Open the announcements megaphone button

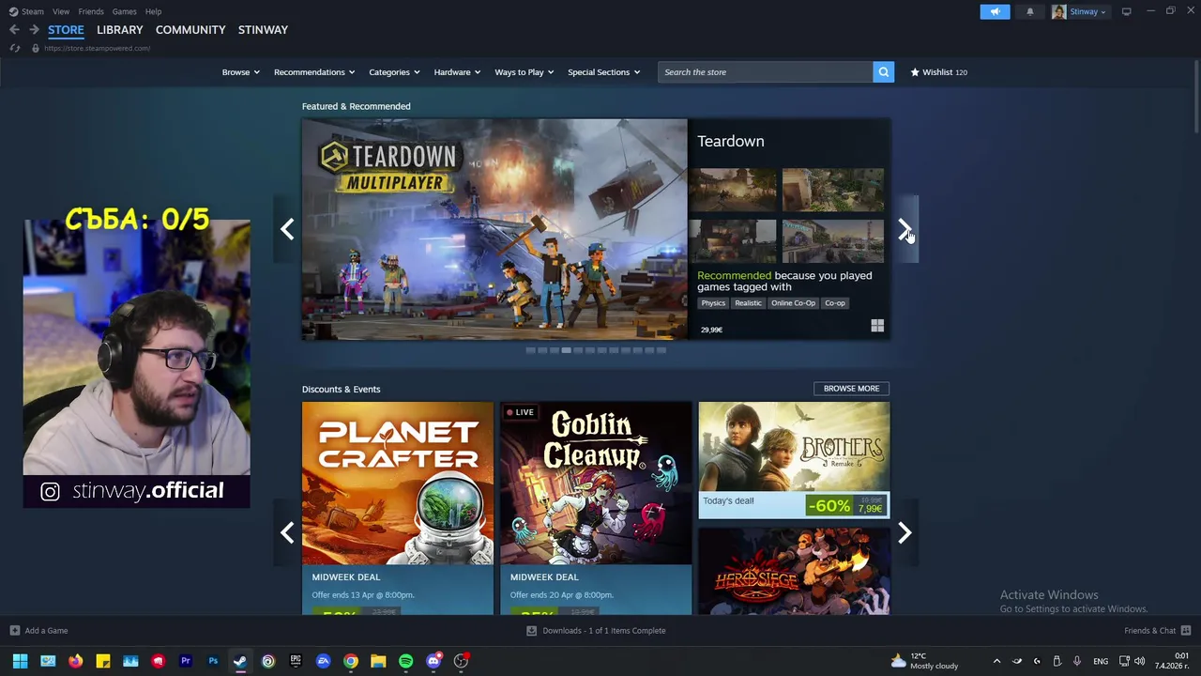(995, 11)
